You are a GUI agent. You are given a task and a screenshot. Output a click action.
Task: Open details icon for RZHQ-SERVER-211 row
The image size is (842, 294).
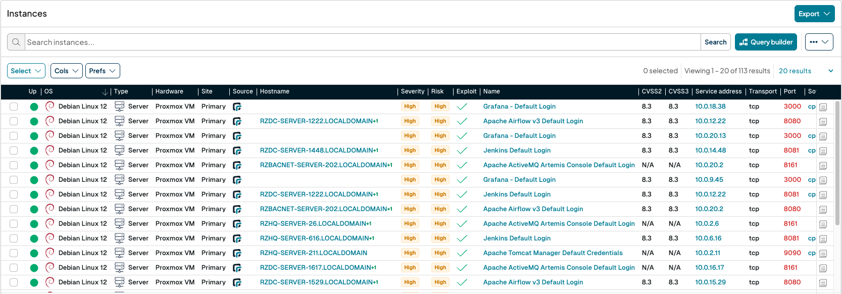pos(823,254)
